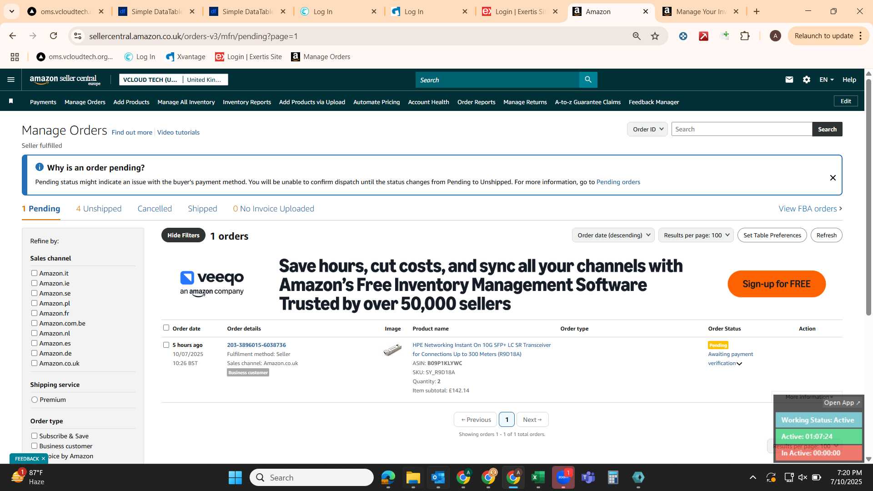Switch to the Shipped tab
The width and height of the screenshot is (873, 491).
pyautogui.click(x=202, y=209)
